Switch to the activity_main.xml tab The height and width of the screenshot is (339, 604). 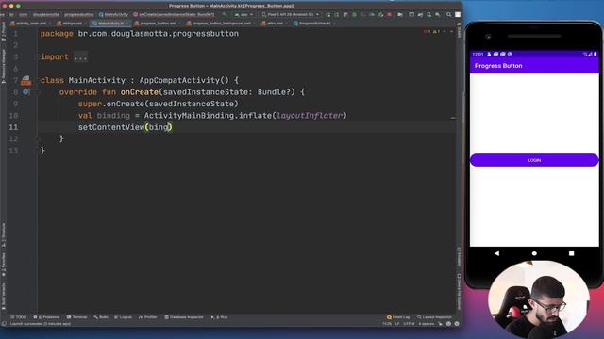point(30,24)
